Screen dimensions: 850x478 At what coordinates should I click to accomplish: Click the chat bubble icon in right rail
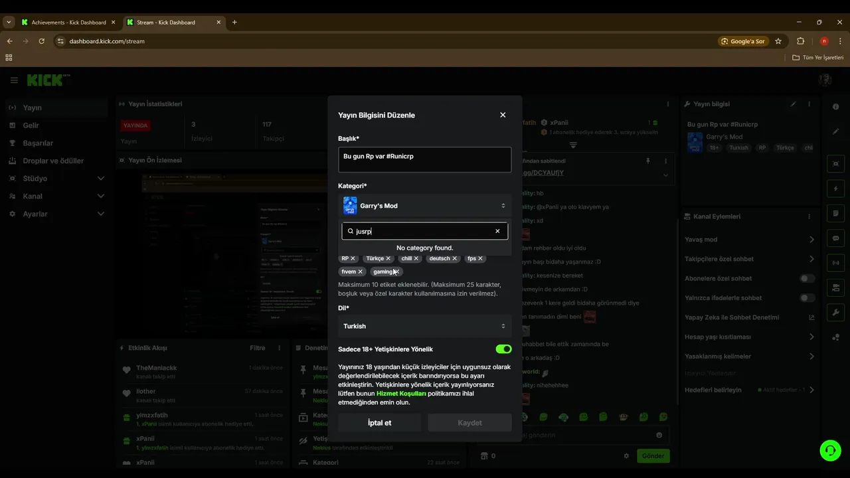[836, 238]
